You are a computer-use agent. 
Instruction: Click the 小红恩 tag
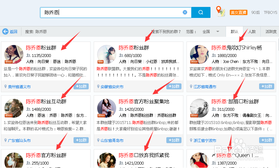tap(151, 62)
